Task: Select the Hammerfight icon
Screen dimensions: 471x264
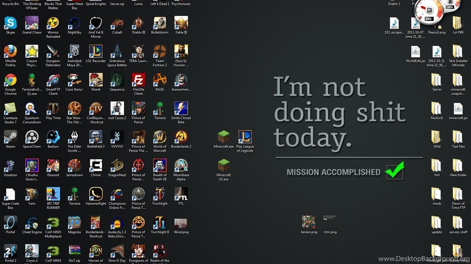Action: 96,194
